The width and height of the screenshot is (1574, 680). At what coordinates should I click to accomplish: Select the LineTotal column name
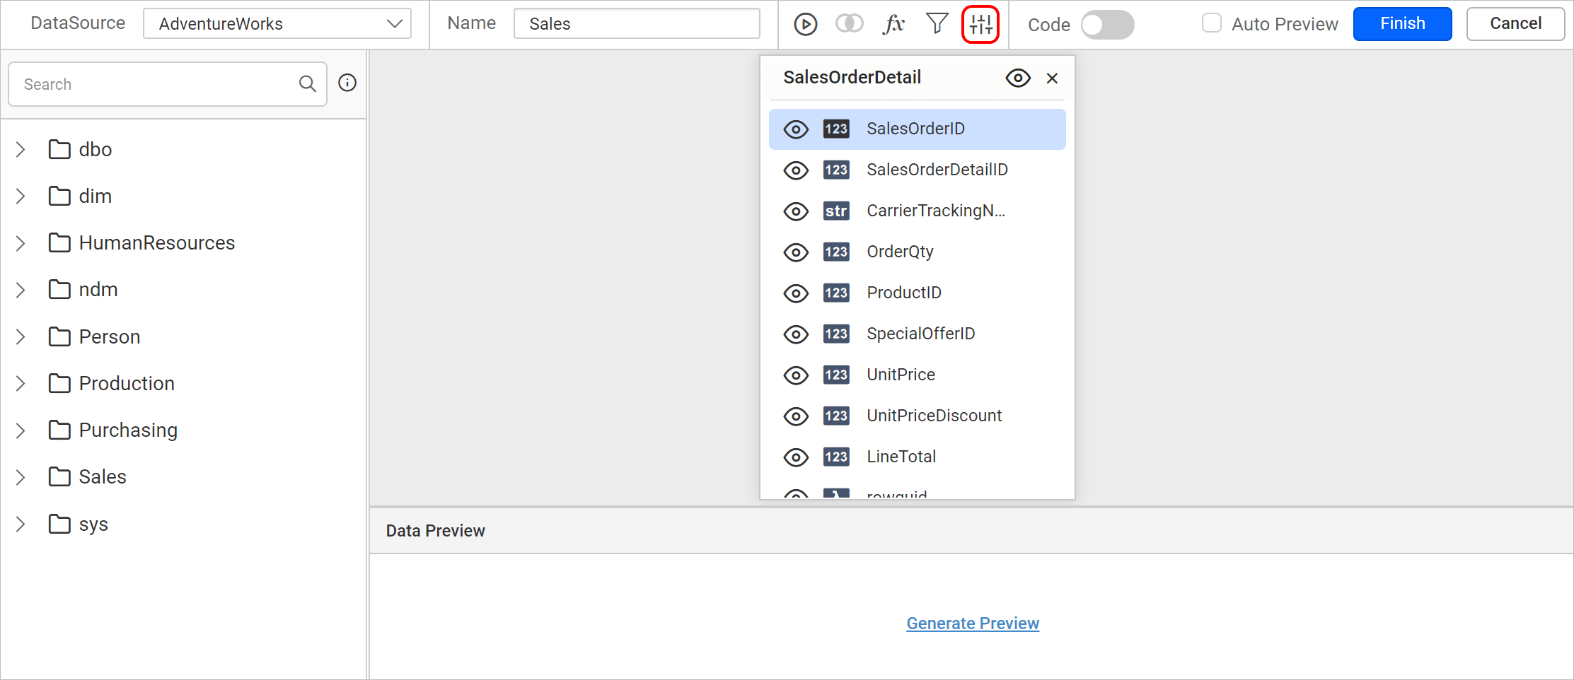901,457
